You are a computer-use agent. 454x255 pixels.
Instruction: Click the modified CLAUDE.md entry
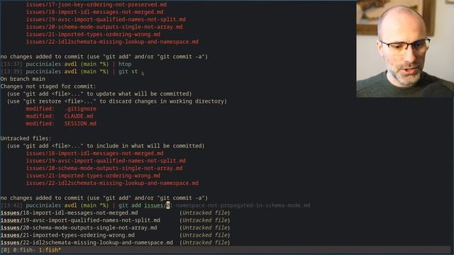[x=60, y=116]
